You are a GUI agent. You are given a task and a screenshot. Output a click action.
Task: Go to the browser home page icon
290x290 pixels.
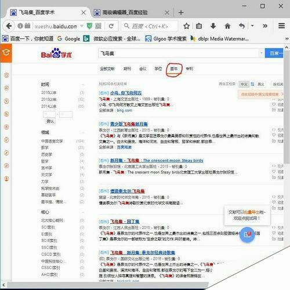tap(227, 26)
